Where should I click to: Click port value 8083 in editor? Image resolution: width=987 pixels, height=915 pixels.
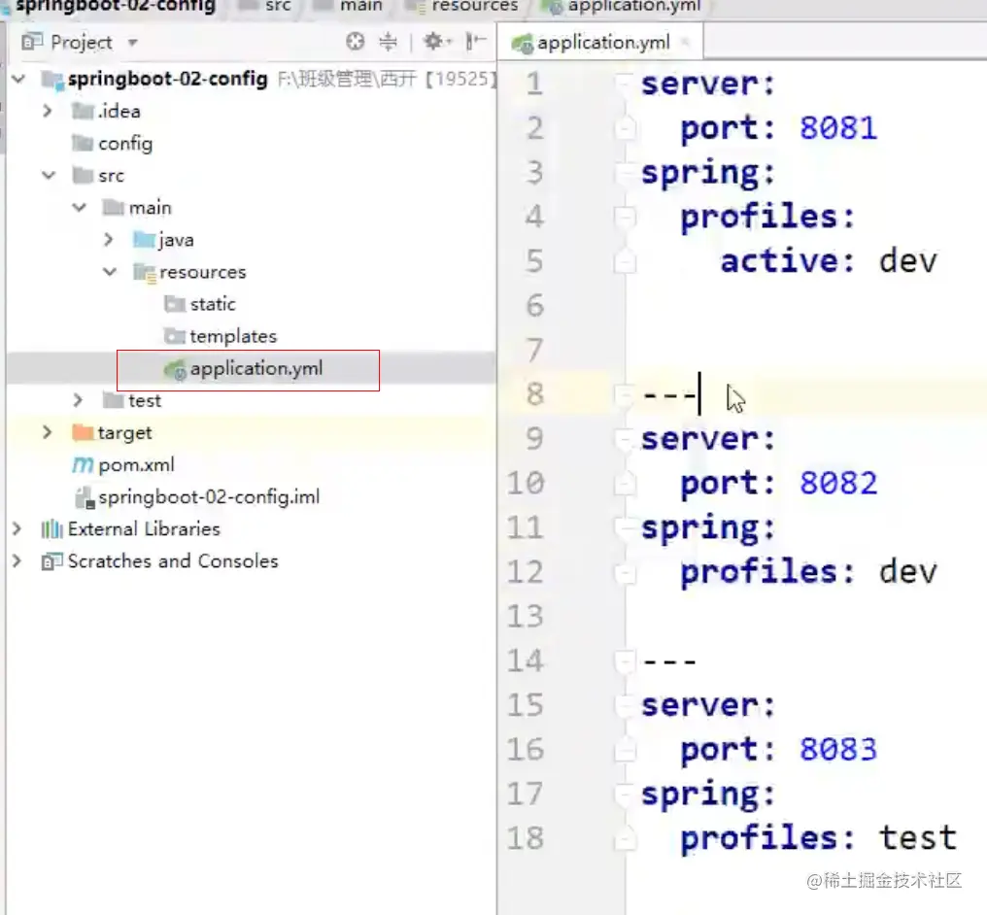pyautogui.click(x=837, y=750)
